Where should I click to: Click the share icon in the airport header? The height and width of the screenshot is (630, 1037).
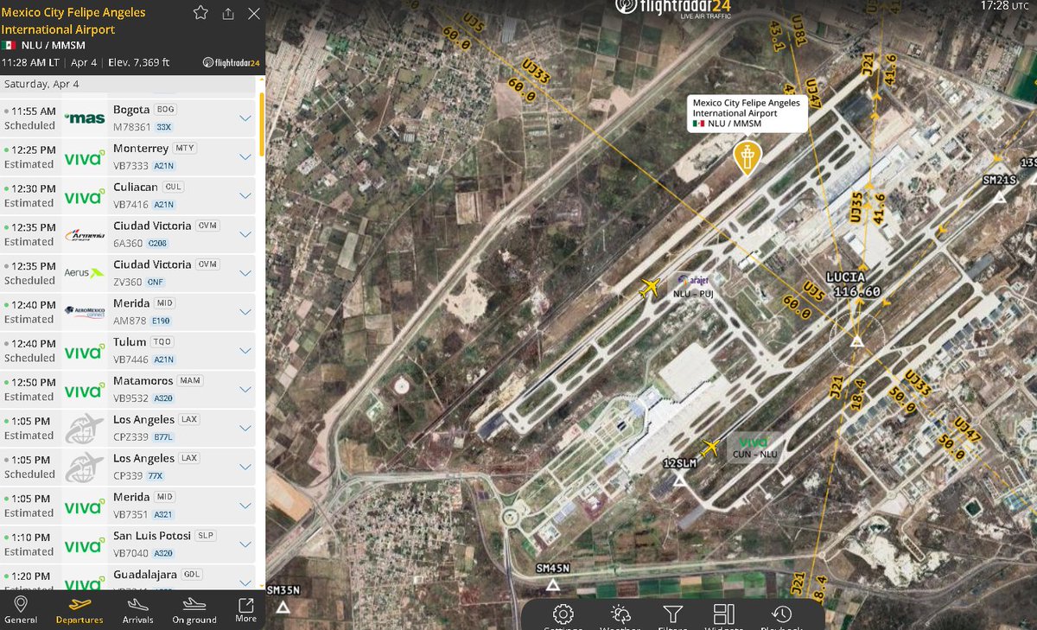227,14
